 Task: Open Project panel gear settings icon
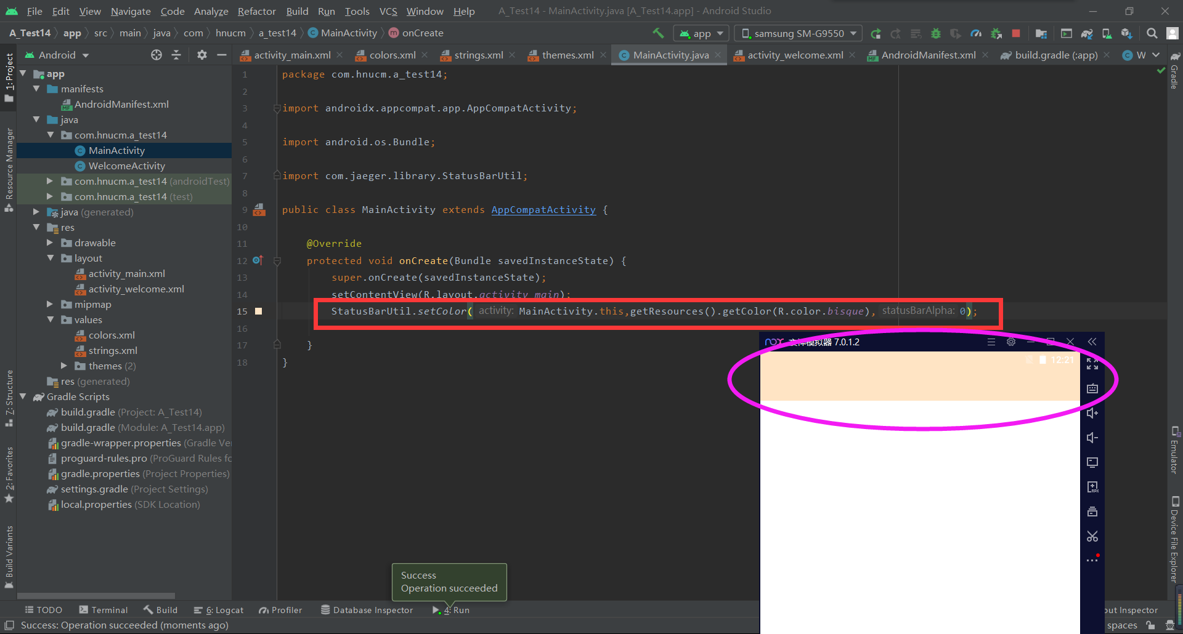[x=201, y=55]
